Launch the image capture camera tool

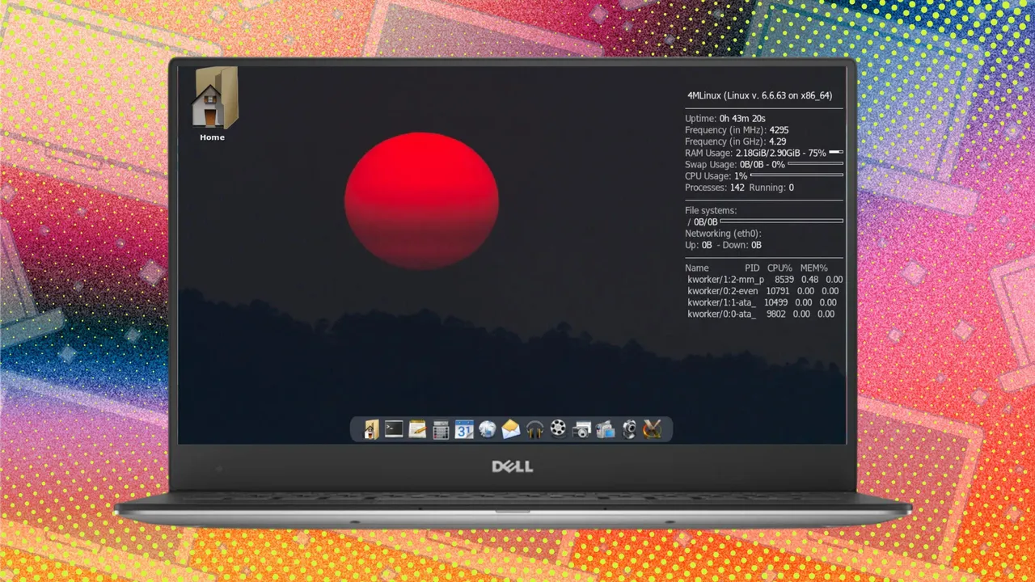tap(581, 429)
